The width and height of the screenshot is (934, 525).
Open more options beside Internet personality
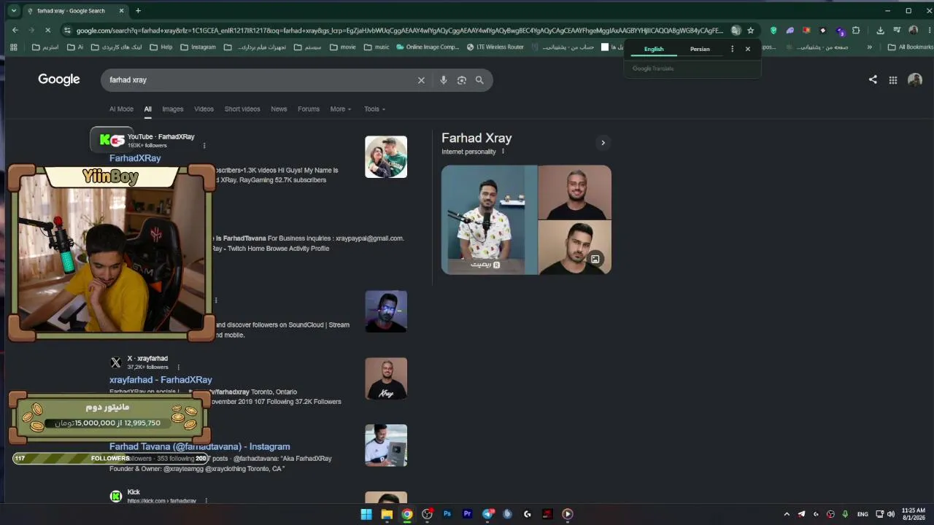(503, 152)
